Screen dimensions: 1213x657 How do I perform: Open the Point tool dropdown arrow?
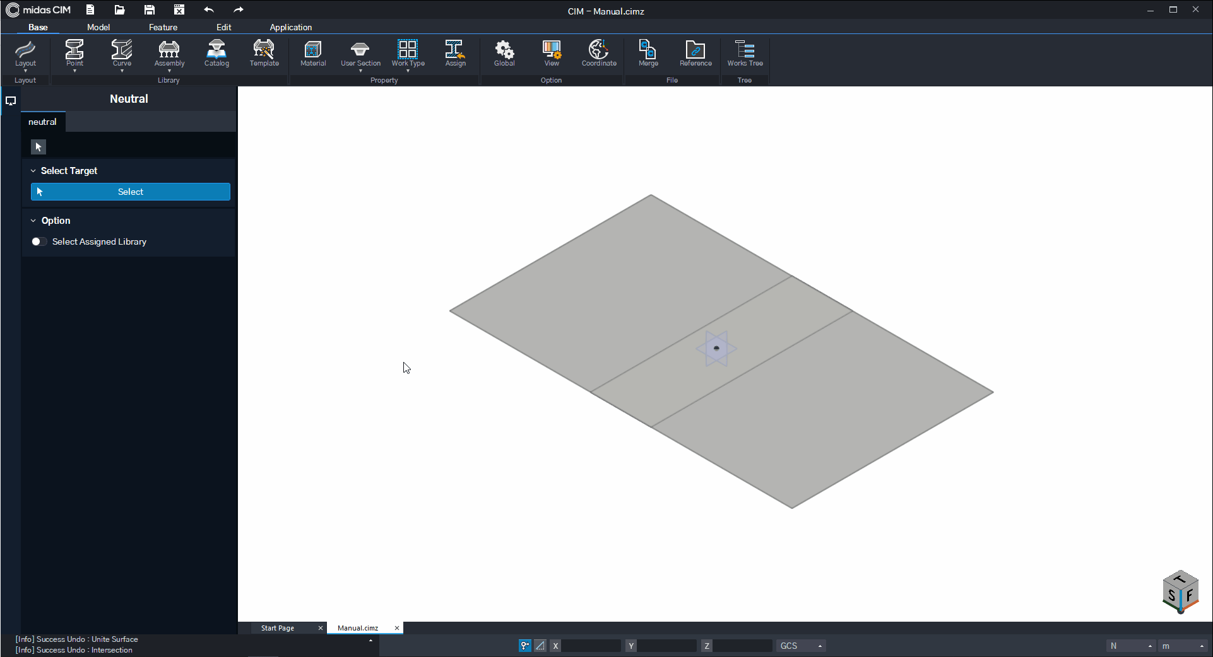[74, 71]
